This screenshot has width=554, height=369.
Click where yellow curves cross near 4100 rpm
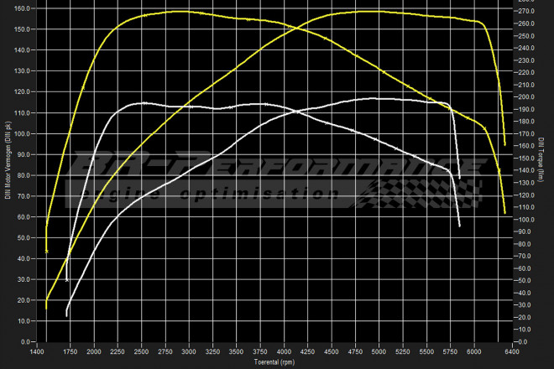point(297,29)
